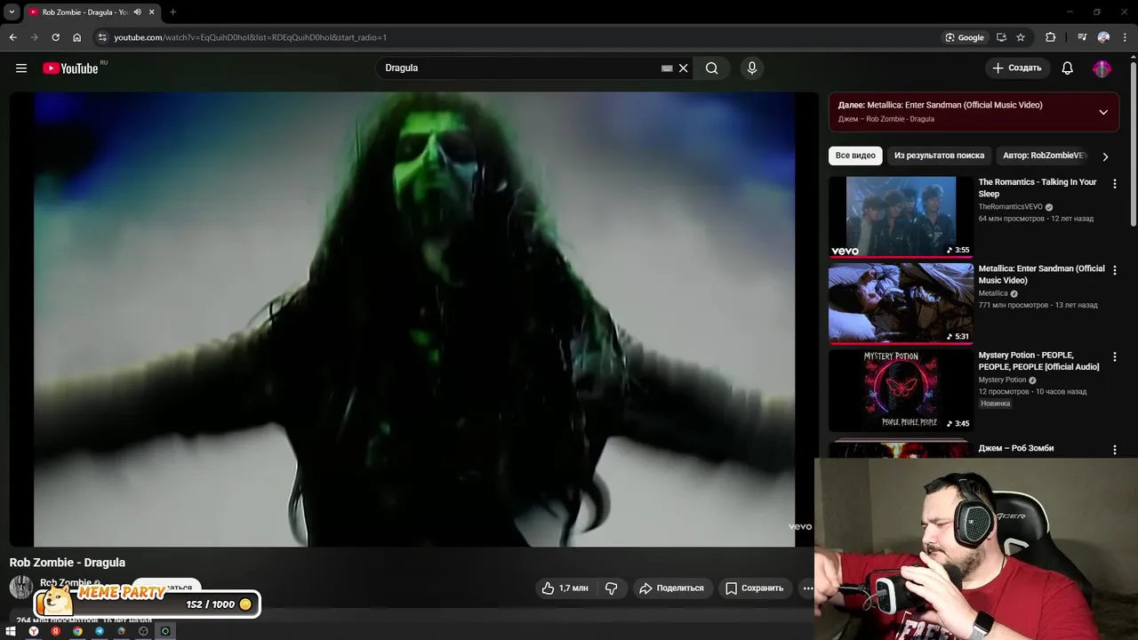Viewport: 1138px width, 640px height.
Task: Open Telegram from the taskbar
Action: click(100, 631)
